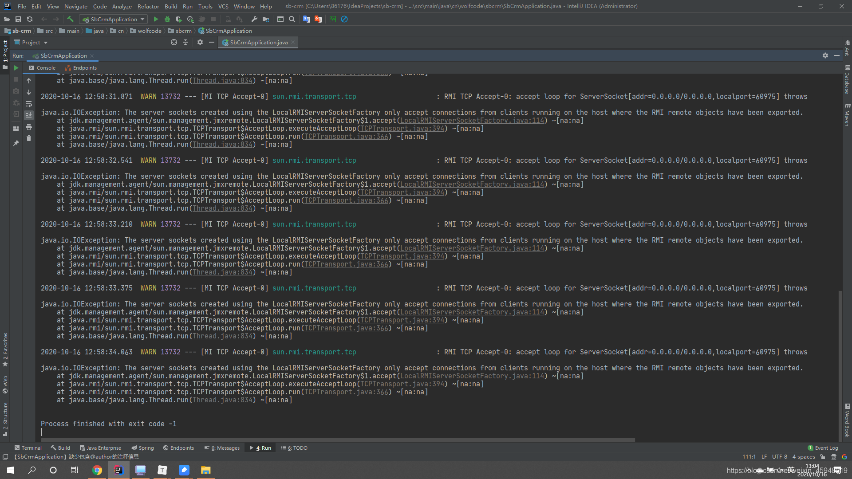Print console output via printer icon
Image resolution: width=852 pixels, height=479 pixels.
tap(29, 128)
